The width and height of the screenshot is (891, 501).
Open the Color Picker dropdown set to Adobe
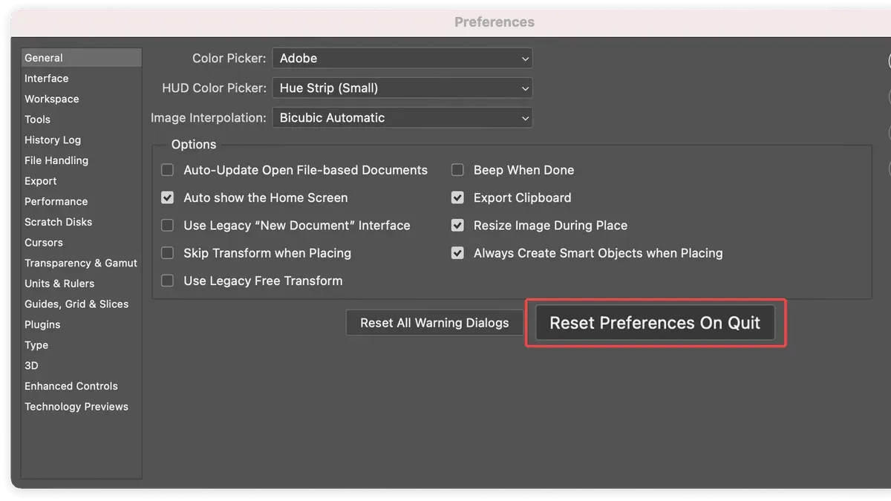(x=402, y=59)
